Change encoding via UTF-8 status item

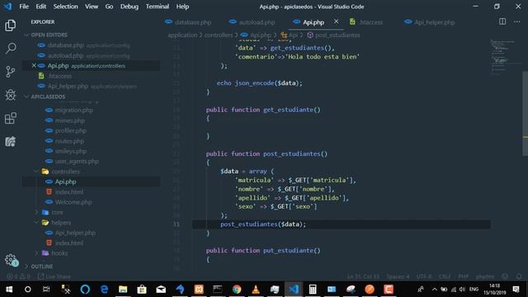coord(423,276)
